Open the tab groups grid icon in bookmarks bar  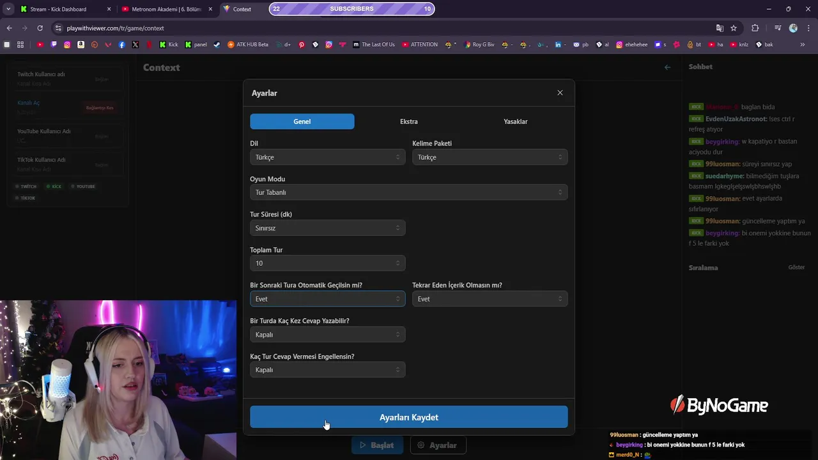click(20, 45)
